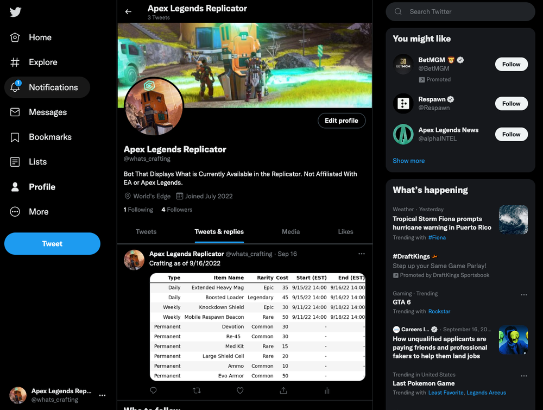Viewport: 543px width, 410px height.
Task: Click the back arrow beside profile title
Action: [x=128, y=12]
